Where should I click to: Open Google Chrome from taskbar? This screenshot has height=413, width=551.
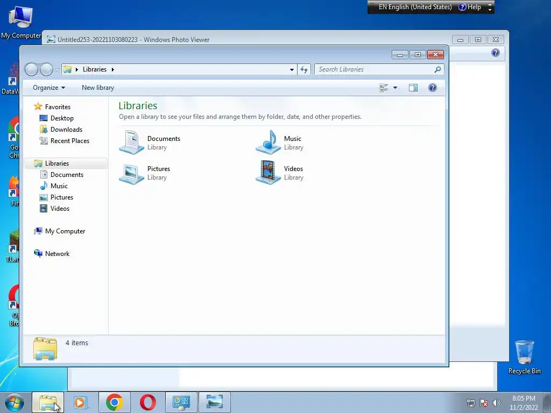coord(115,402)
